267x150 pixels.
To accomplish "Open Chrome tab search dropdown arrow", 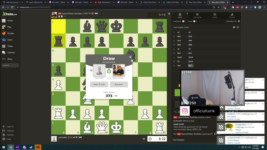I will (x=245, y=2).
